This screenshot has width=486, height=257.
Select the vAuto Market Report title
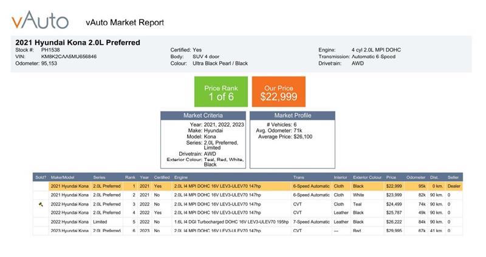point(125,22)
